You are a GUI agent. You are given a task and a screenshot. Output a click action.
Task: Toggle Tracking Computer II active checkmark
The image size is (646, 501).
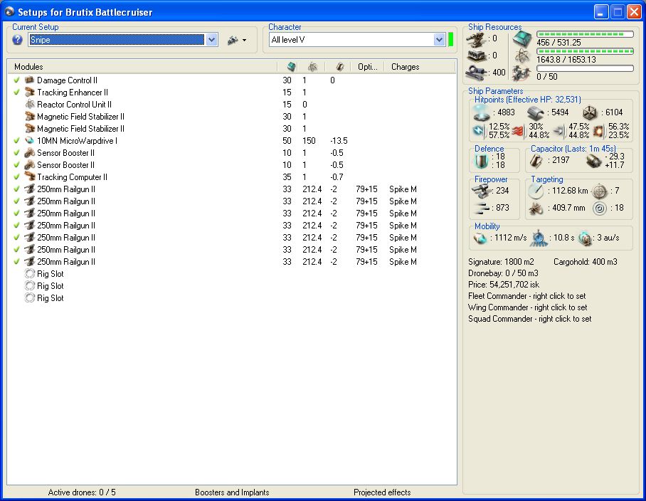click(x=16, y=176)
